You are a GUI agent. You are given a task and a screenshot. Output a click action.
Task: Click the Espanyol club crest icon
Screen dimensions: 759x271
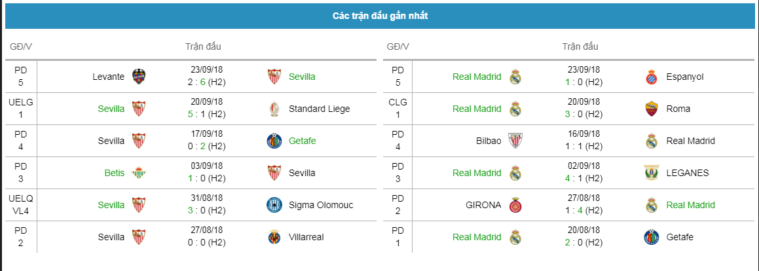coord(652,77)
